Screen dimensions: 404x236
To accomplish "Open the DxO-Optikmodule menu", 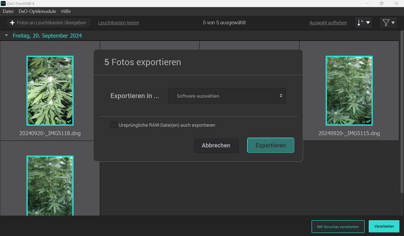I will coord(37,11).
